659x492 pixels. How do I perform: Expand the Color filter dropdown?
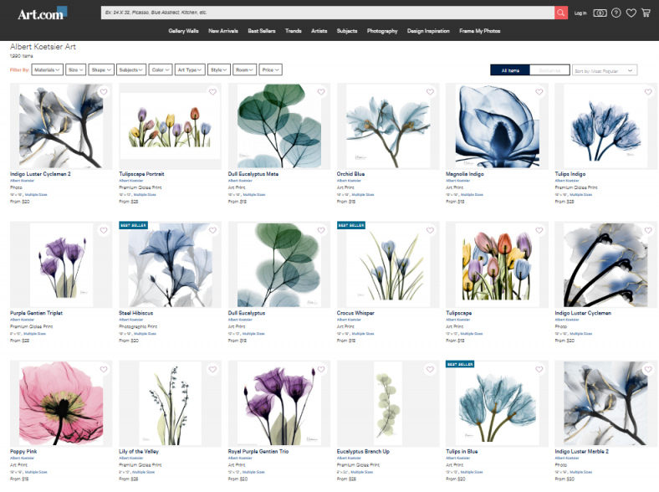pyautogui.click(x=161, y=69)
